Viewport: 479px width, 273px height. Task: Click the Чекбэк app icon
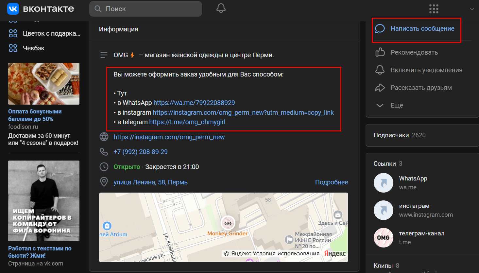pos(13,48)
